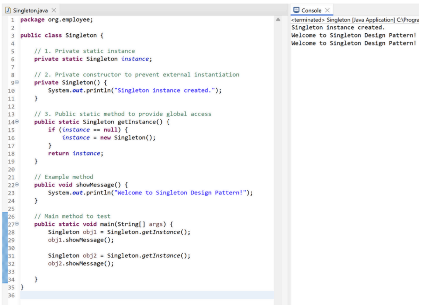Click the Console monitor icon
427x305 pixels.
tap(296, 10)
